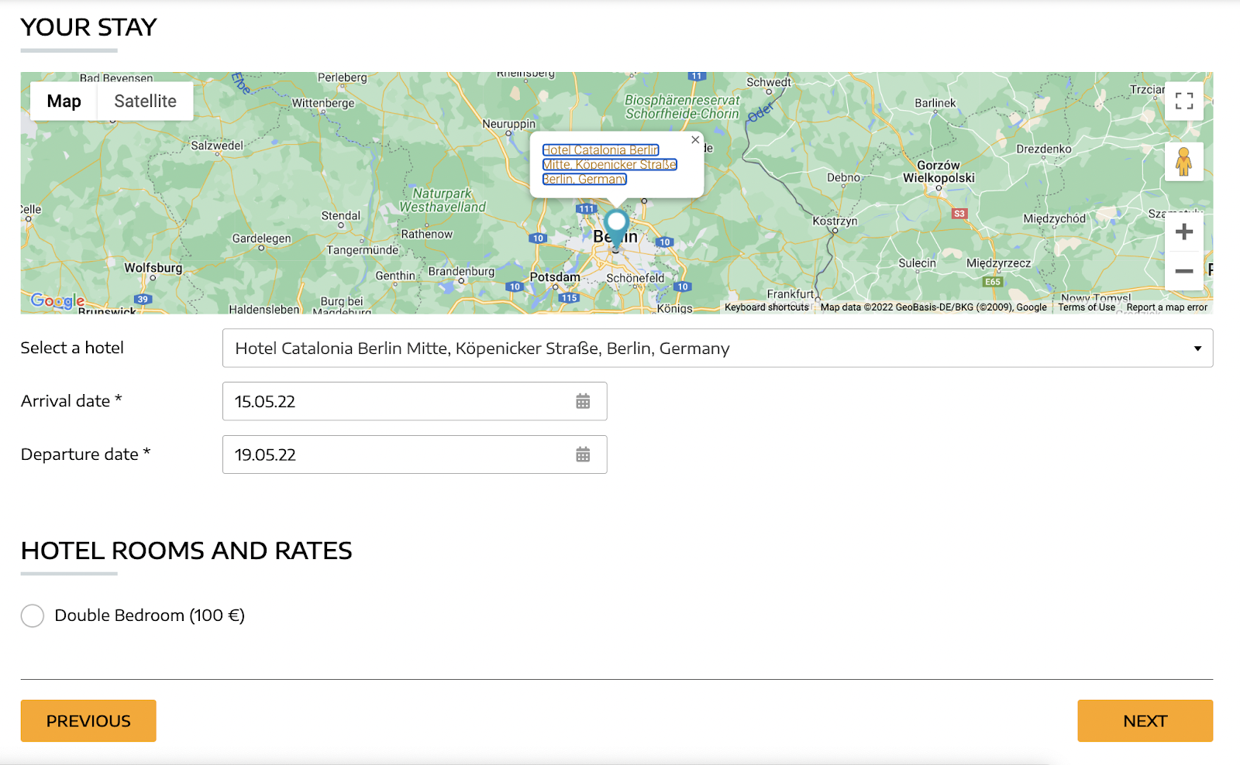
Task: Open Hotel Catalonia Berlin link in popup
Action: coord(609,164)
